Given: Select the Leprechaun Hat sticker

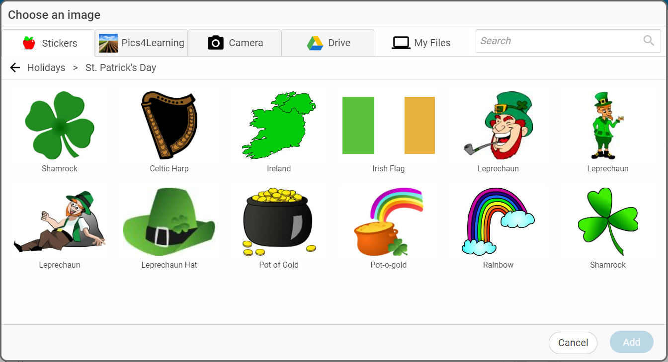Looking at the screenshot, I should tap(169, 221).
